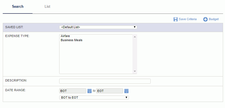
Task: Click the Budget link text
Action: [214, 19]
